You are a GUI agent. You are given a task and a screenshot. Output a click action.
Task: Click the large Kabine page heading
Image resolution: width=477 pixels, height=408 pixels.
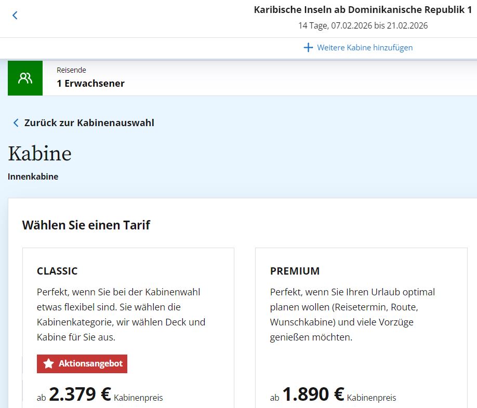(x=39, y=154)
